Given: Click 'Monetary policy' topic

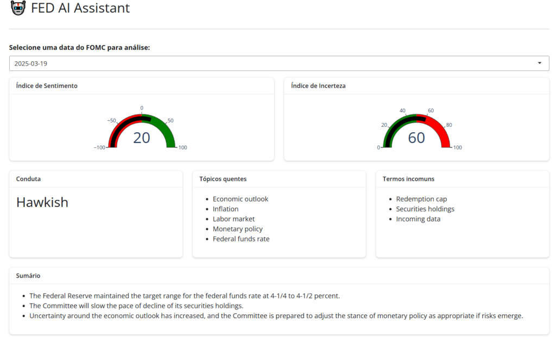Looking at the screenshot, I should 238,229.
